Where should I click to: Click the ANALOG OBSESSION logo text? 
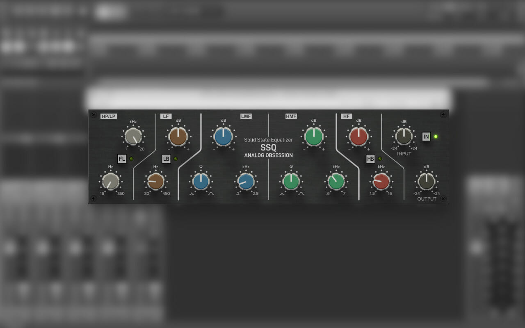pyautogui.click(x=268, y=155)
